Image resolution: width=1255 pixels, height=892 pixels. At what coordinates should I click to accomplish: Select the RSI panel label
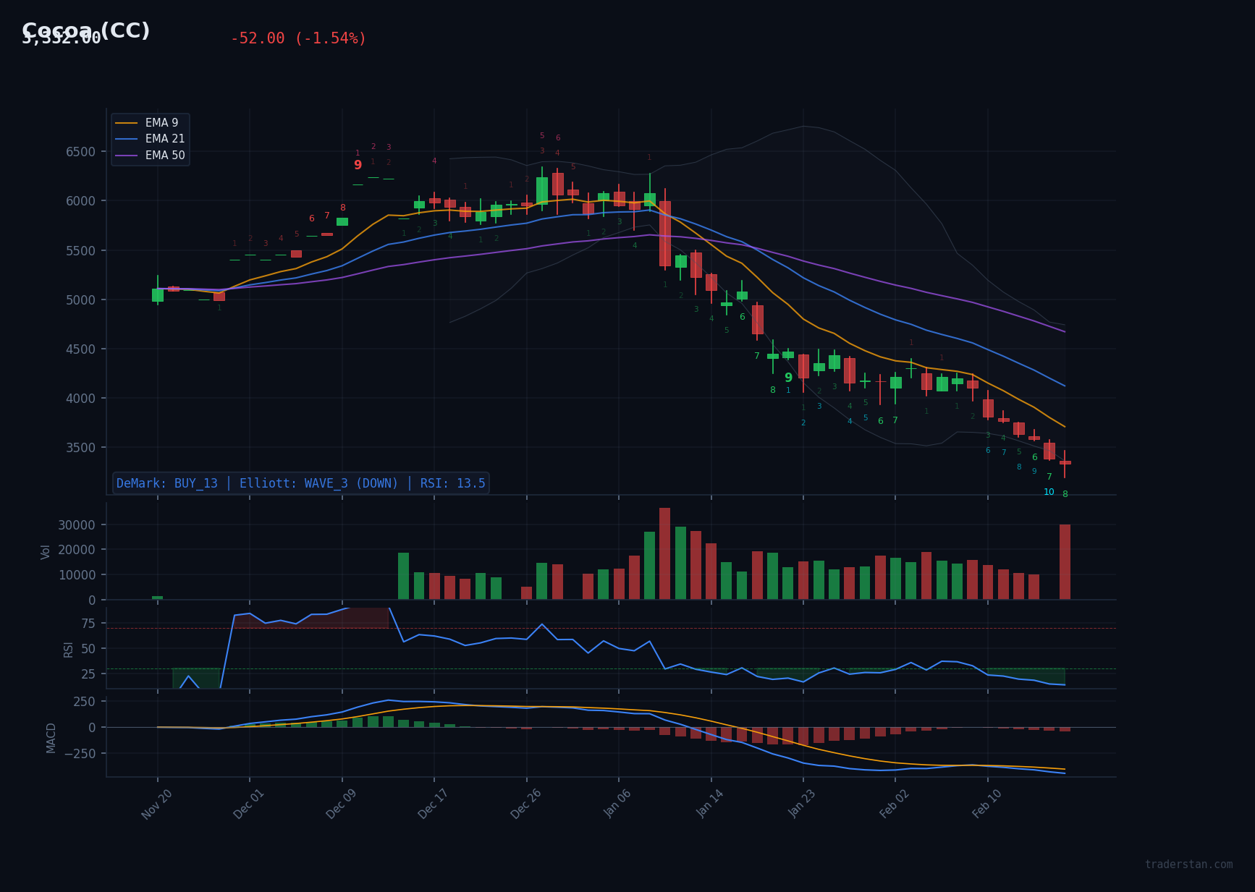pyautogui.click(x=69, y=648)
